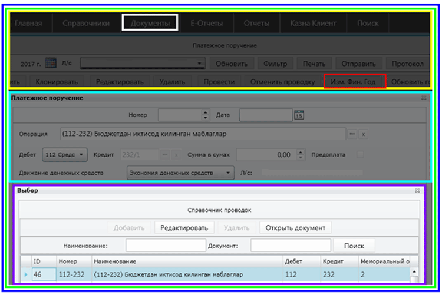The image size is (442, 295).
Task: Expand the Л/с account dropdown
Action: [x=200, y=63]
